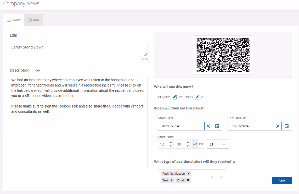Click the Title input field

click(78, 50)
